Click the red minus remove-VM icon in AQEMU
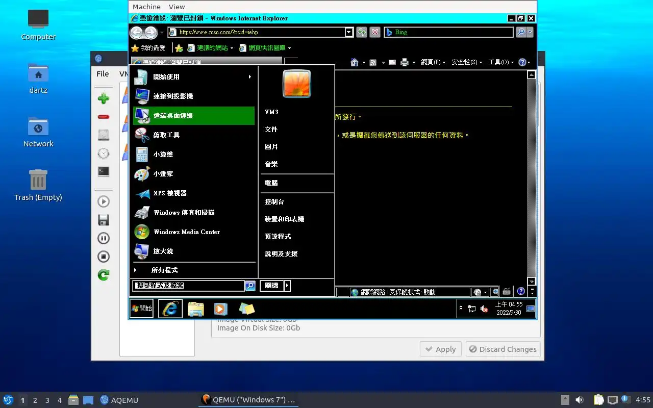 pyautogui.click(x=104, y=117)
